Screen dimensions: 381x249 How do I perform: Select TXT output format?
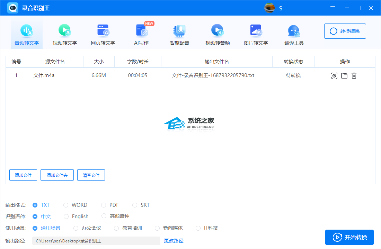pos(35,205)
